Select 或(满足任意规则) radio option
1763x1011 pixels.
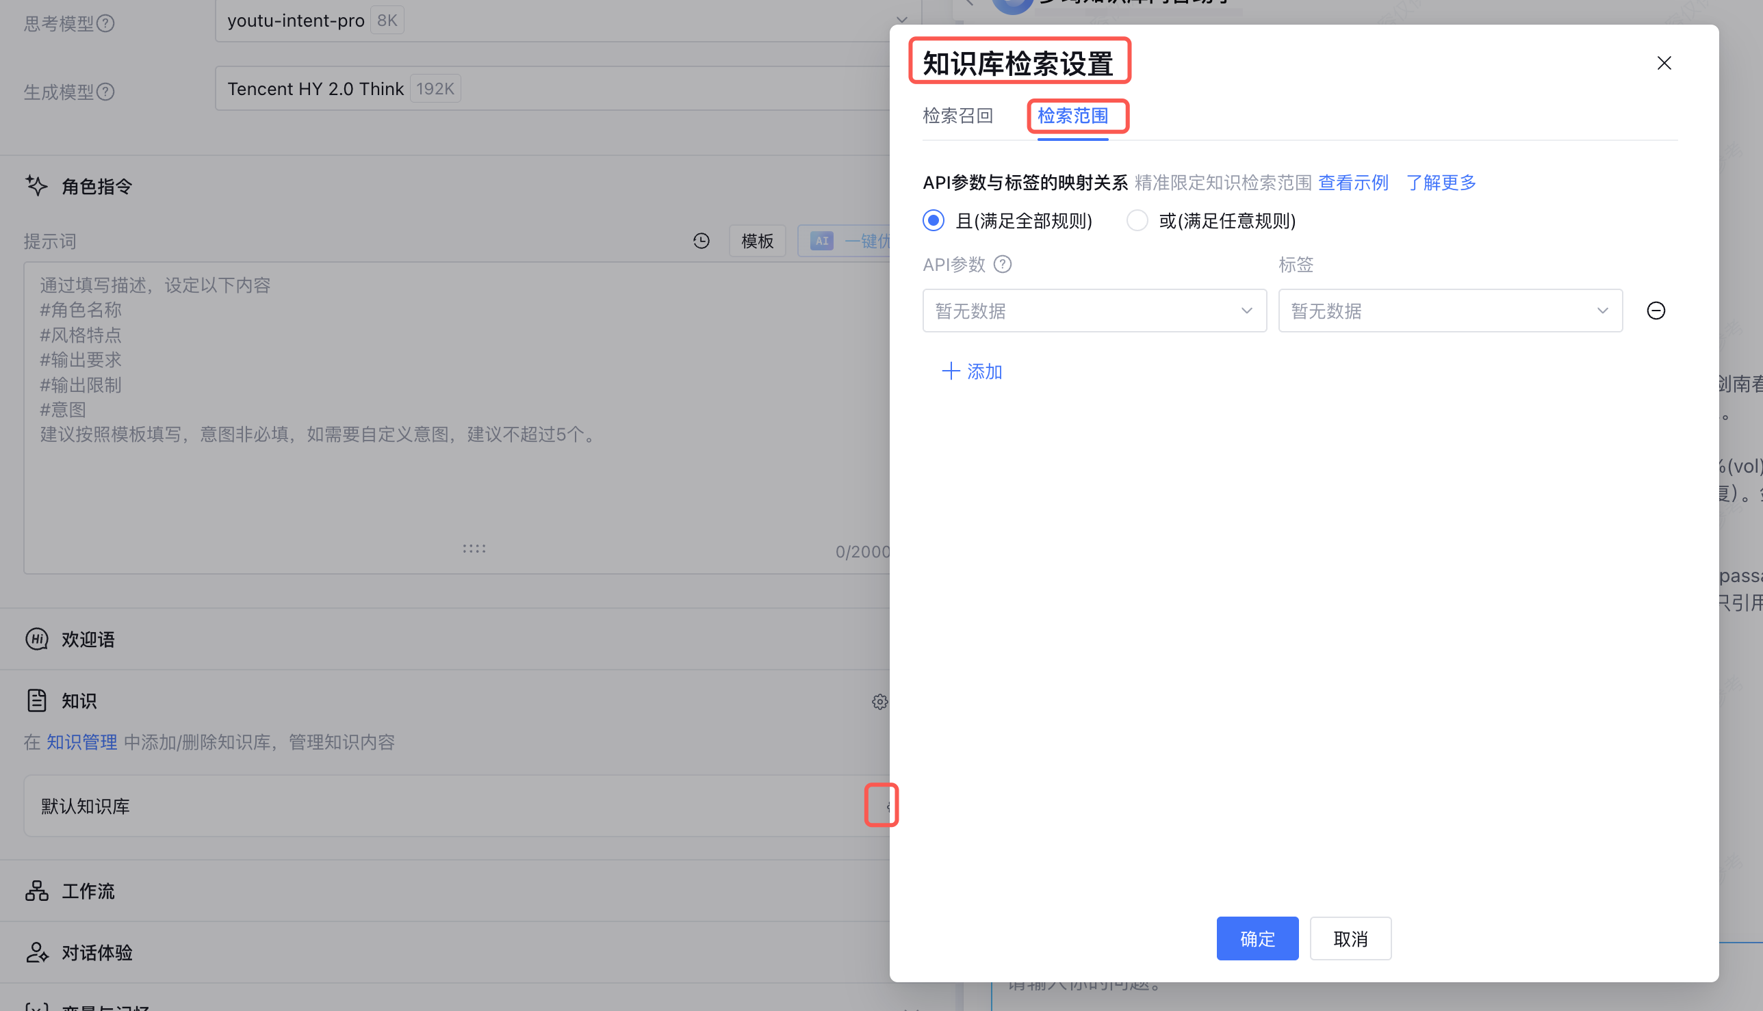tap(1136, 221)
